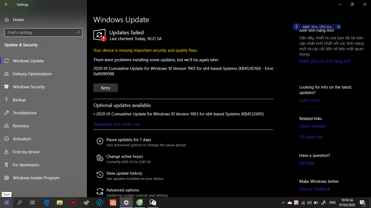Image resolution: width=371 pixels, height=208 pixels.
Task: Click the Updates failed status icon
Action: click(100, 35)
